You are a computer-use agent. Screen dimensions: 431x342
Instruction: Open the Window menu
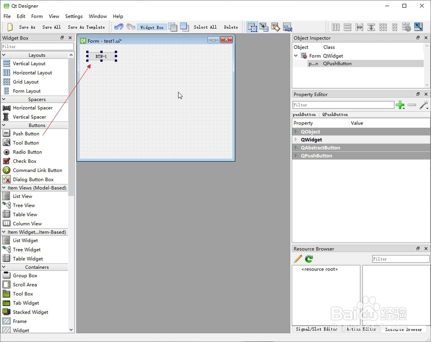[97, 16]
